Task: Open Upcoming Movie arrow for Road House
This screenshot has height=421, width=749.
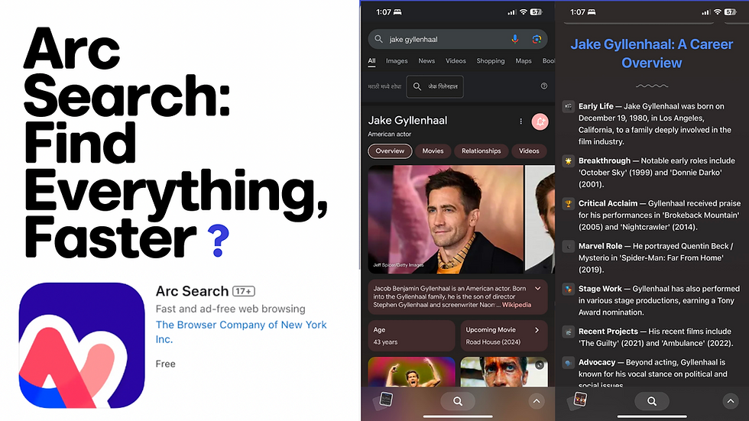Action: pyautogui.click(x=537, y=330)
